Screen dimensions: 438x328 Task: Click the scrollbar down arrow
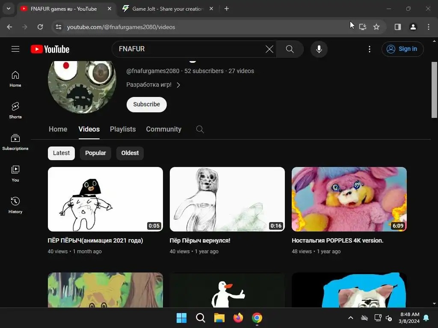click(x=434, y=304)
